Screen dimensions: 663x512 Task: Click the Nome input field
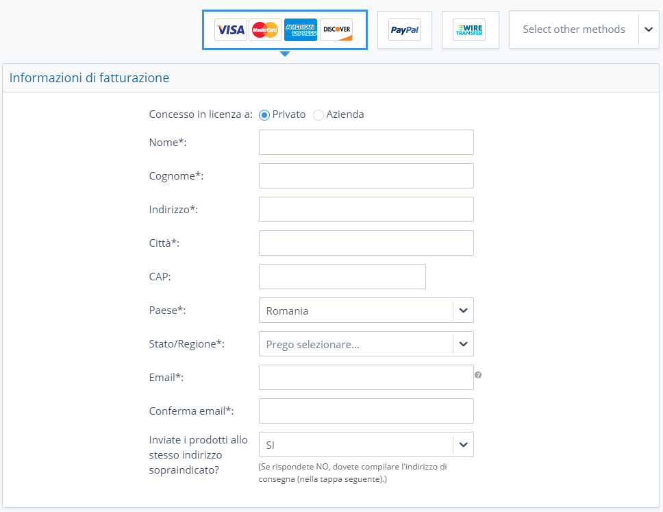tap(366, 142)
